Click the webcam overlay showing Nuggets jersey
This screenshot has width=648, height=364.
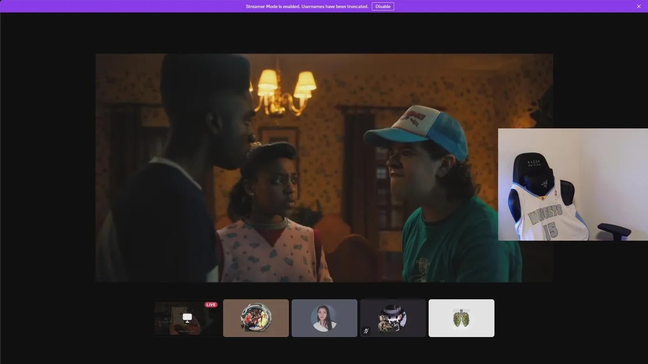pos(573,185)
